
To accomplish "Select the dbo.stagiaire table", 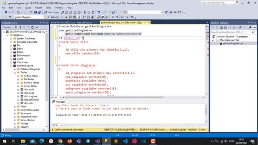I will (31, 96).
